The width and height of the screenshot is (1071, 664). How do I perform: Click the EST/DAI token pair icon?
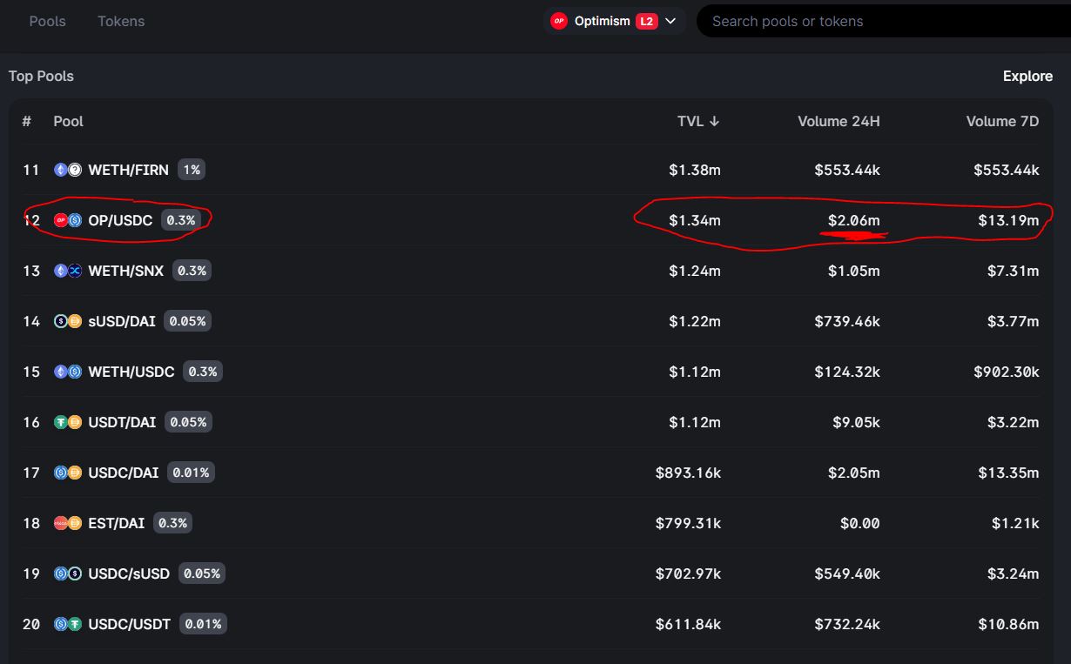(68, 523)
